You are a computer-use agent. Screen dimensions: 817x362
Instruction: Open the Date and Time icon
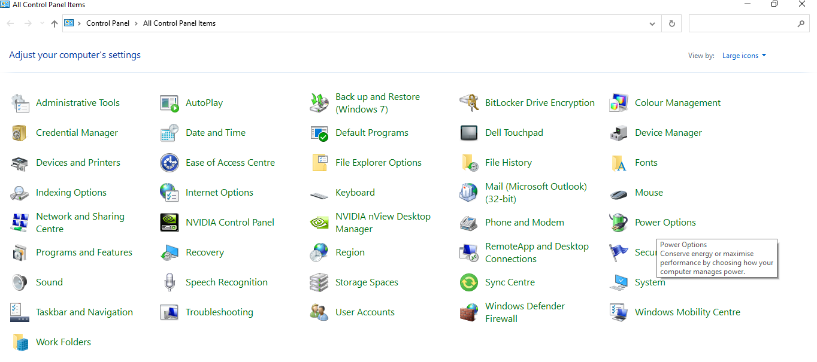coord(170,133)
